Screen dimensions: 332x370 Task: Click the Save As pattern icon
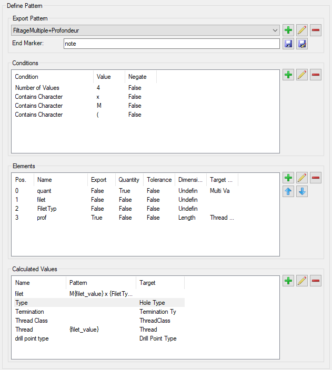pos(302,44)
